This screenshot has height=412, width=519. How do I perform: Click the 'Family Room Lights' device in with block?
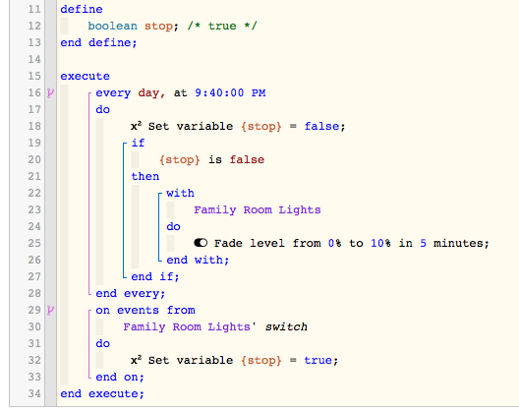pos(258,210)
